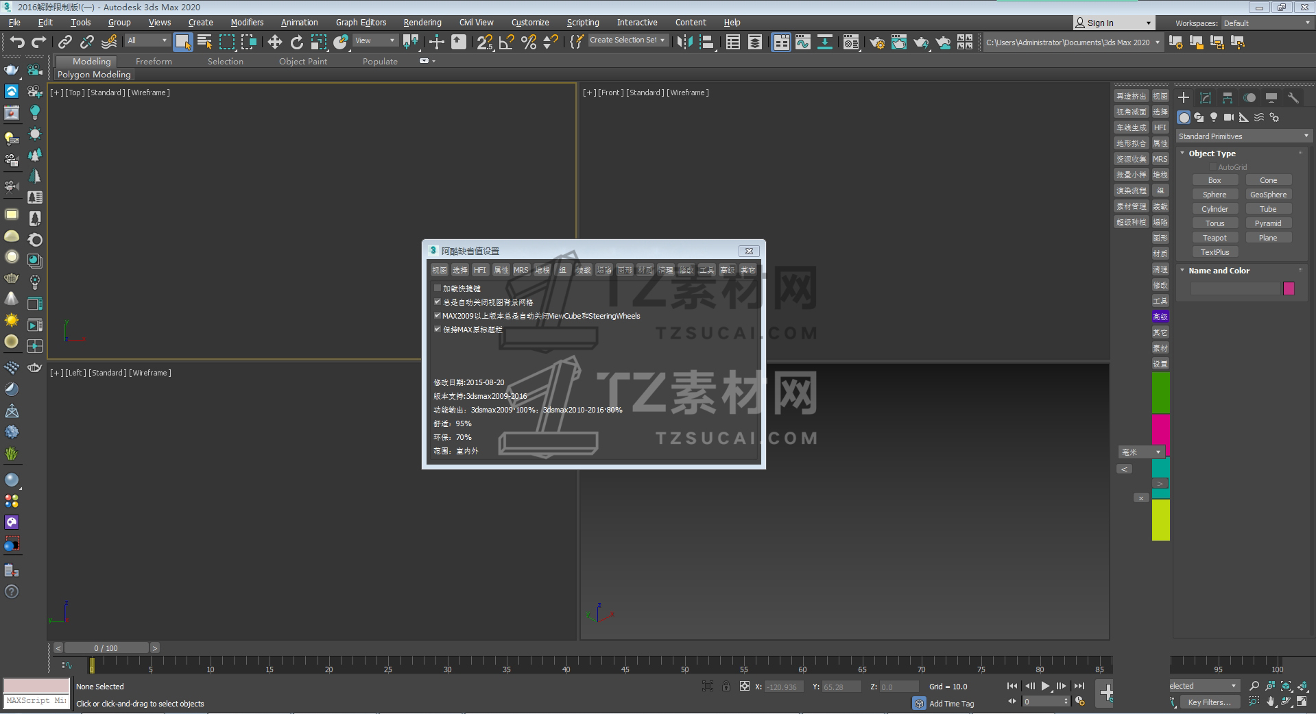Click the Teapot primitive button

coord(1214,238)
